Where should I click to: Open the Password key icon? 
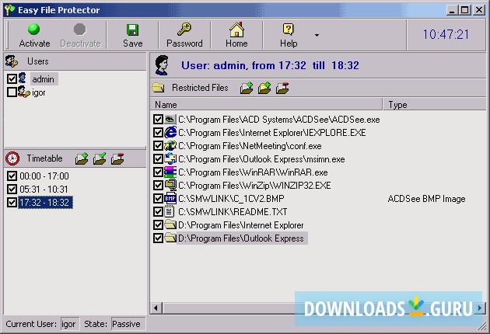pos(184,35)
